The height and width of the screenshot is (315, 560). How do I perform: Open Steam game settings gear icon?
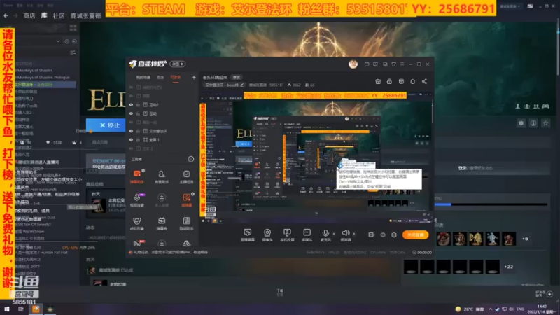521,123
